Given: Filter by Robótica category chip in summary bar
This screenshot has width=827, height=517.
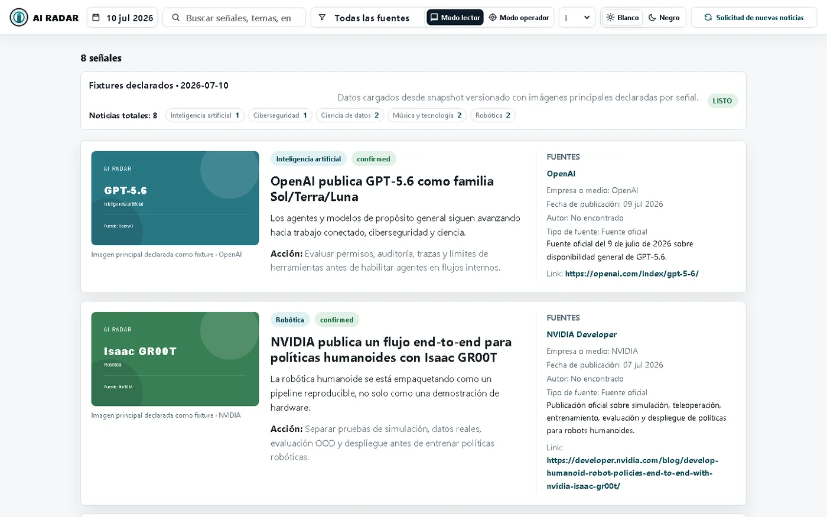Looking at the screenshot, I should (493, 115).
